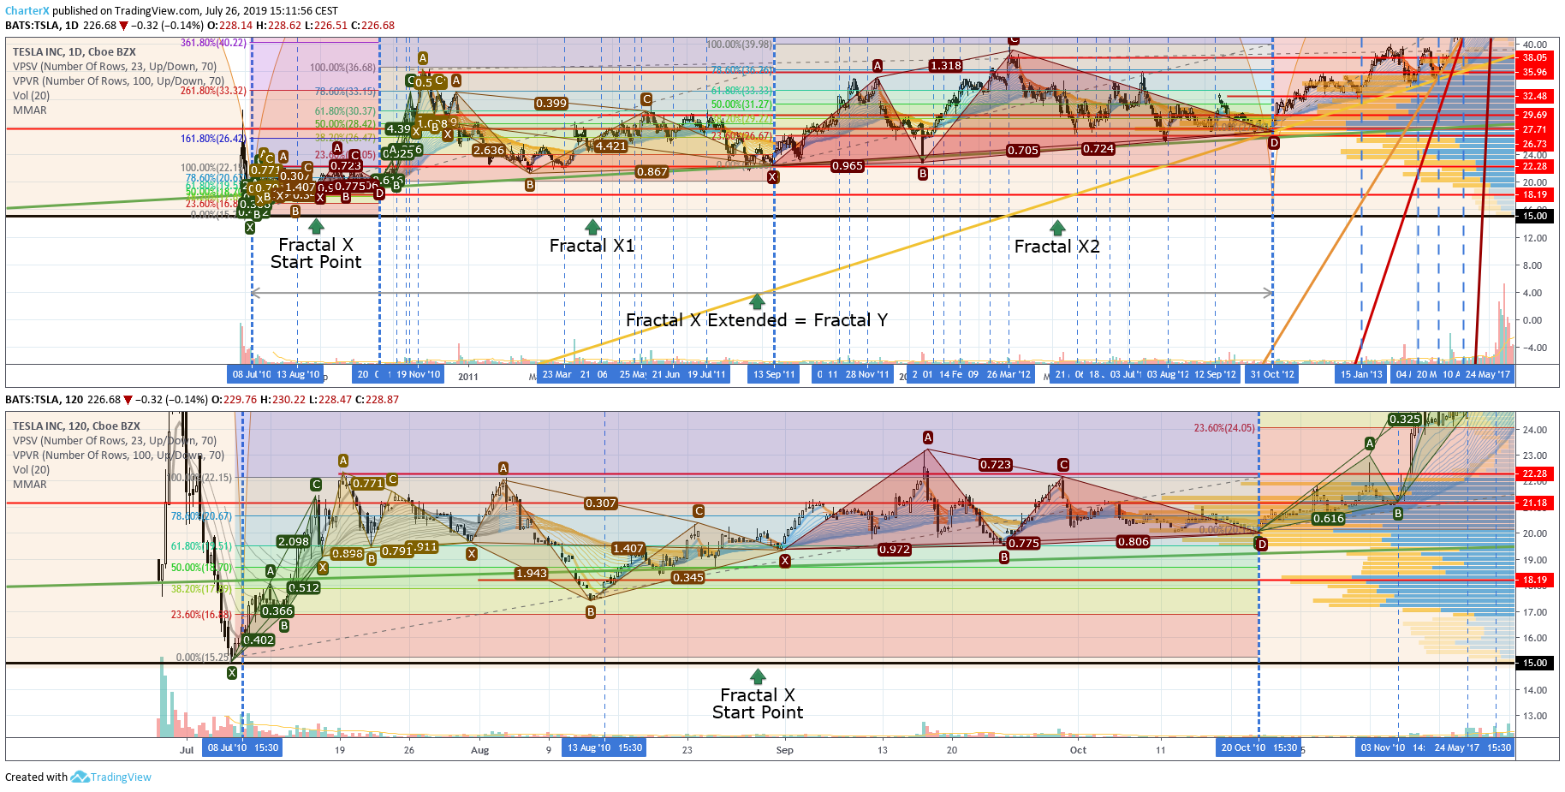The image size is (1565, 792).
Task: Click the 0.867 ratio label
Action: point(652,172)
